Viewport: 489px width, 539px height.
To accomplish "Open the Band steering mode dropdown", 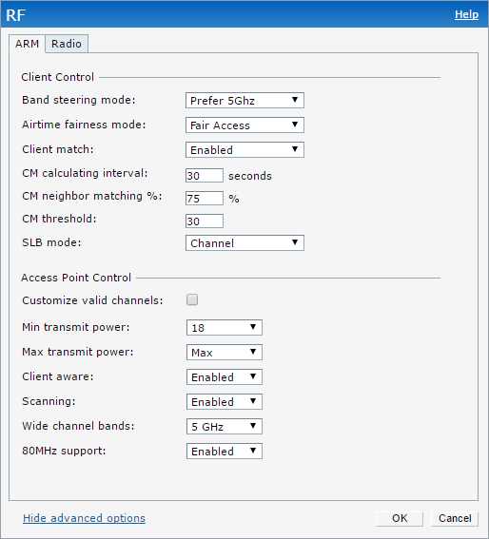I will click(x=244, y=101).
